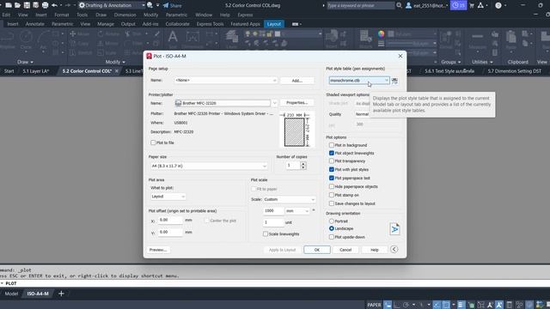
Task: Uncheck Plot paperspace last
Action: pyautogui.click(x=332, y=178)
